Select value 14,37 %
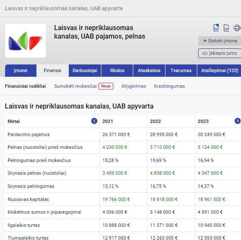The width and height of the screenshot is (241, 240). coord(206,187)
